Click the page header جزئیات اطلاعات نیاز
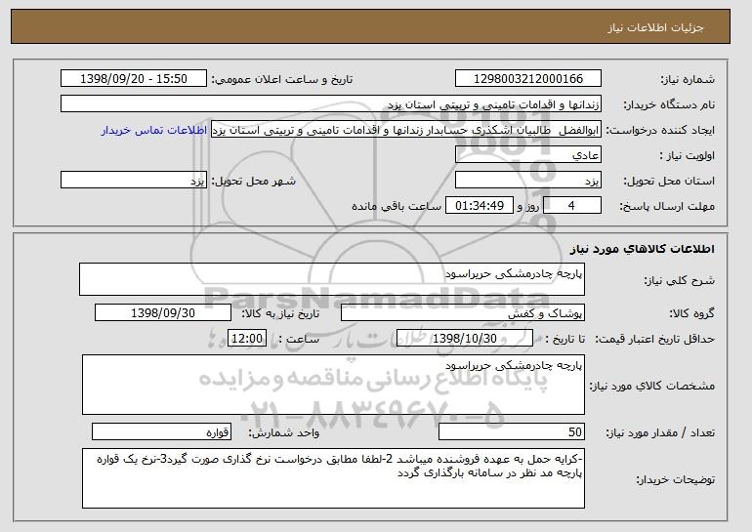The height and width of the screenshot is (532, 752). pos(655,27)
